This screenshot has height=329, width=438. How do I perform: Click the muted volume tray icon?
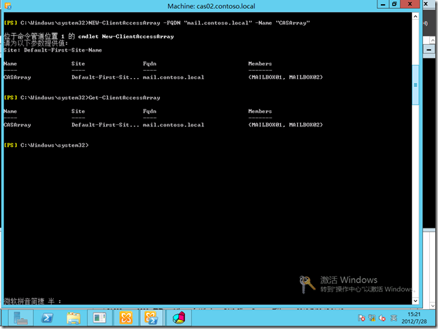click(x=382, y=318)
